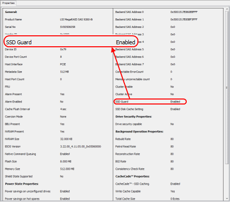Screen dimensions: 230x202
Task: Select the Power savings on hot spares label
Action: (22, 199)
